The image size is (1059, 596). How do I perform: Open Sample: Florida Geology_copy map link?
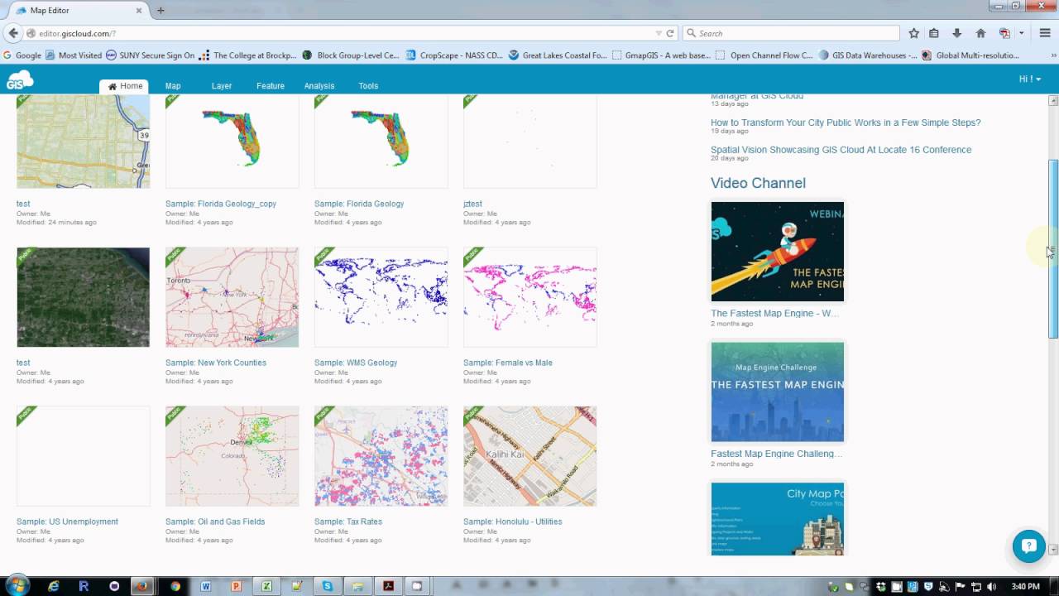[x=221, y=204]
